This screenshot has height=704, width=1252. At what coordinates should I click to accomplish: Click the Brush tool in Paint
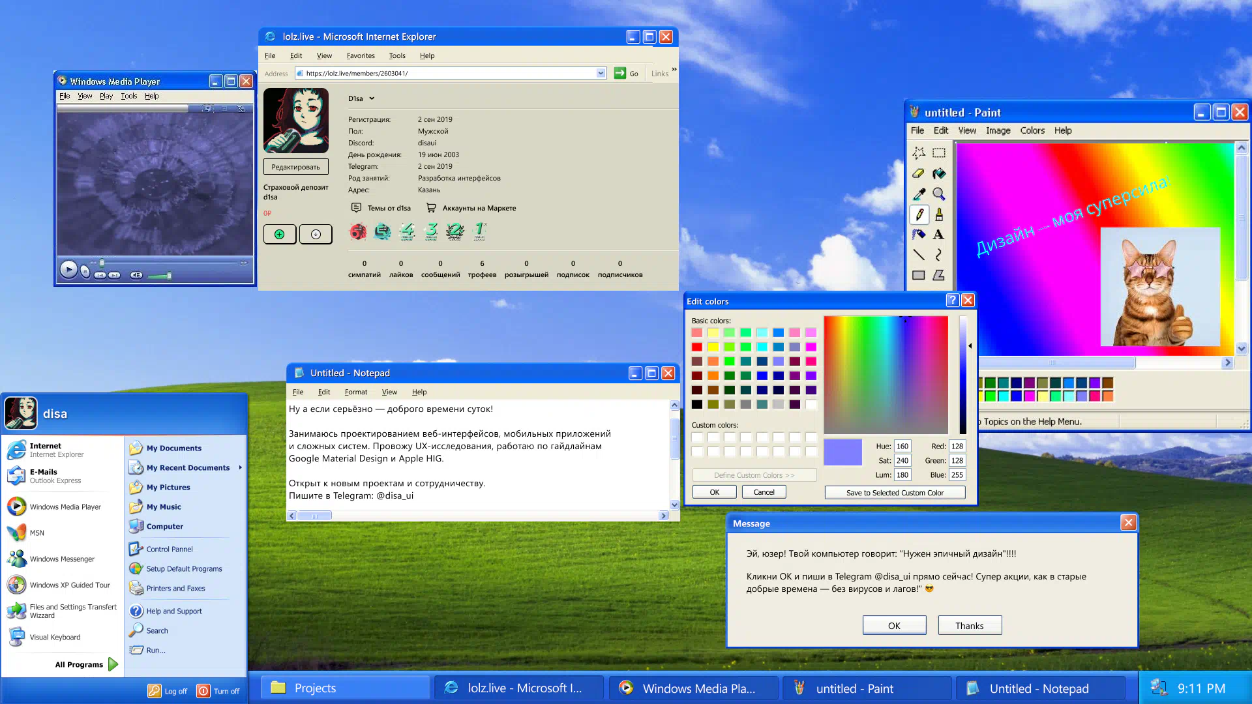pyautogui.click(x=938, y=214)
